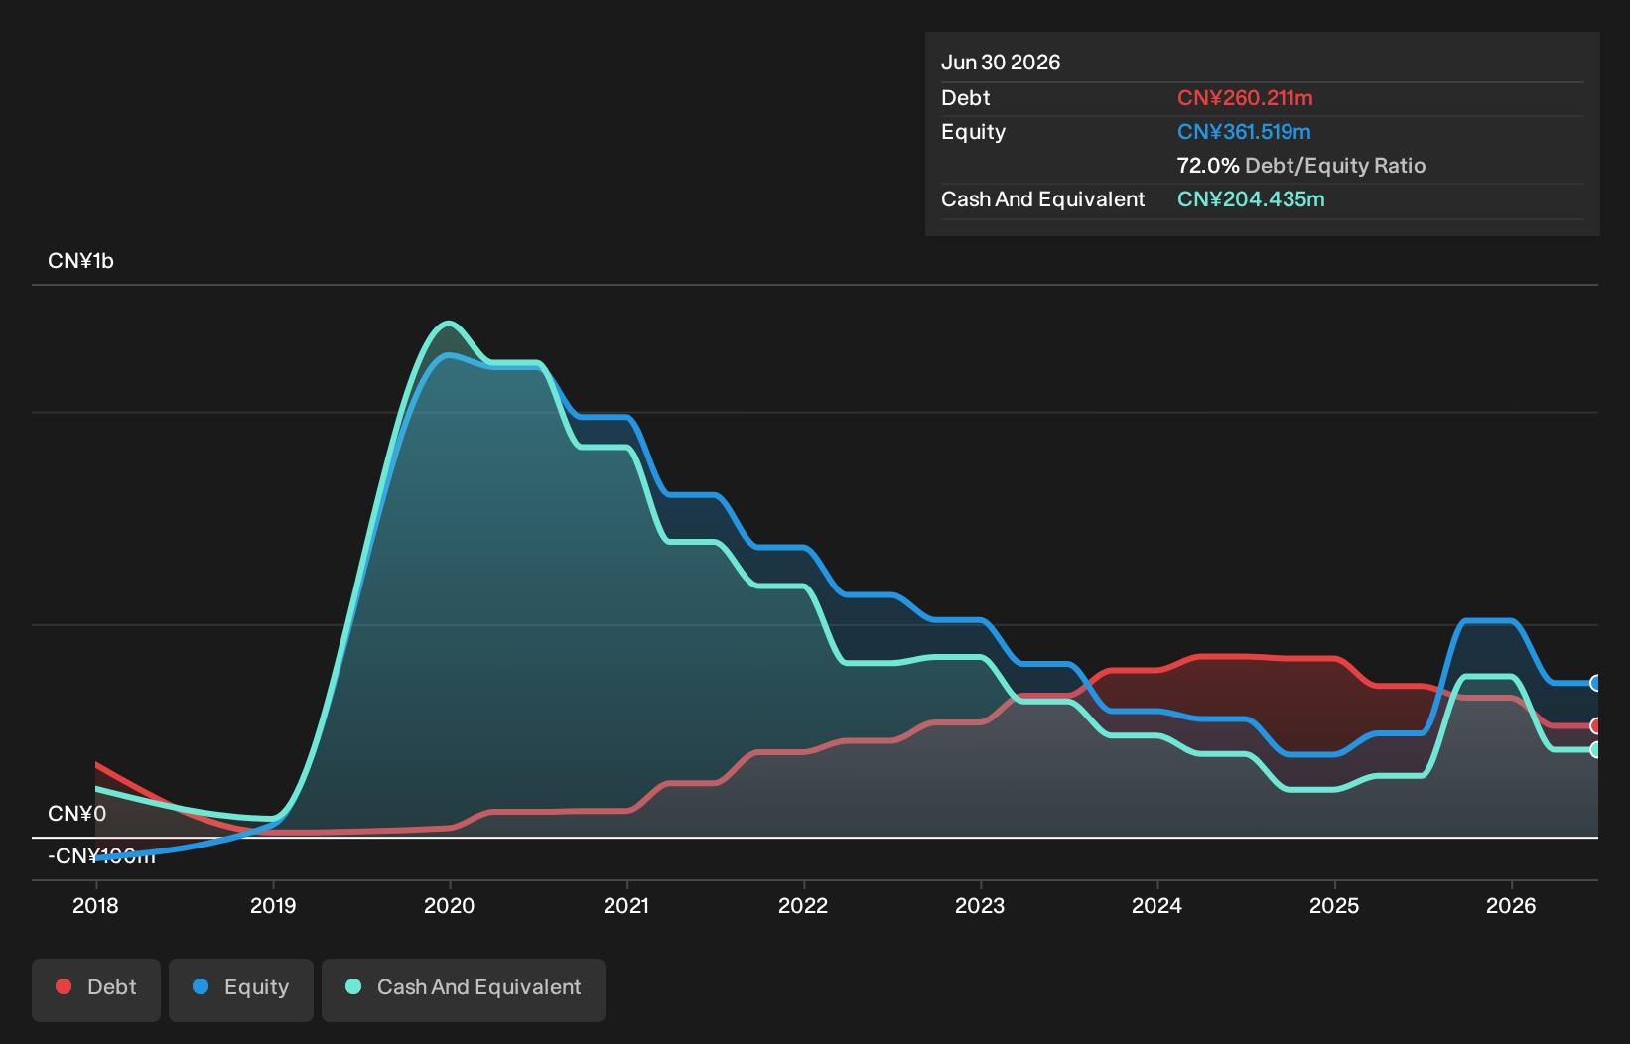
Task: Select the 2021 x-axis label
Action: tap(626, 905)
